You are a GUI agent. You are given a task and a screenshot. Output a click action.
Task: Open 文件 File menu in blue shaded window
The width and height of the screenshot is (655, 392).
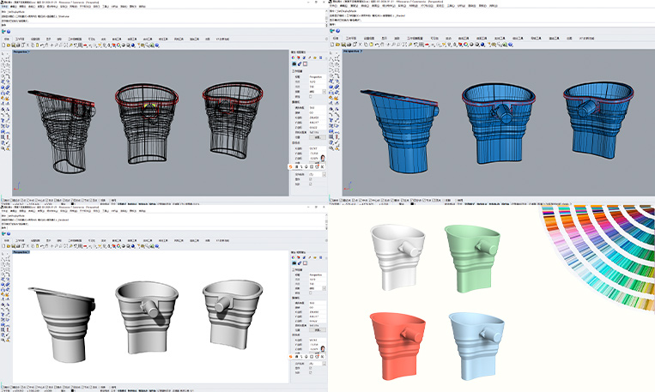pos(333,6)
